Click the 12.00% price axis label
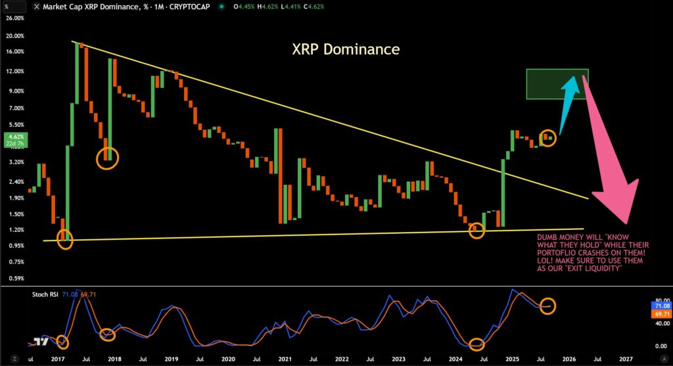Image resolution: width=673 pixels, height=366 pixels. coord(15,71)
